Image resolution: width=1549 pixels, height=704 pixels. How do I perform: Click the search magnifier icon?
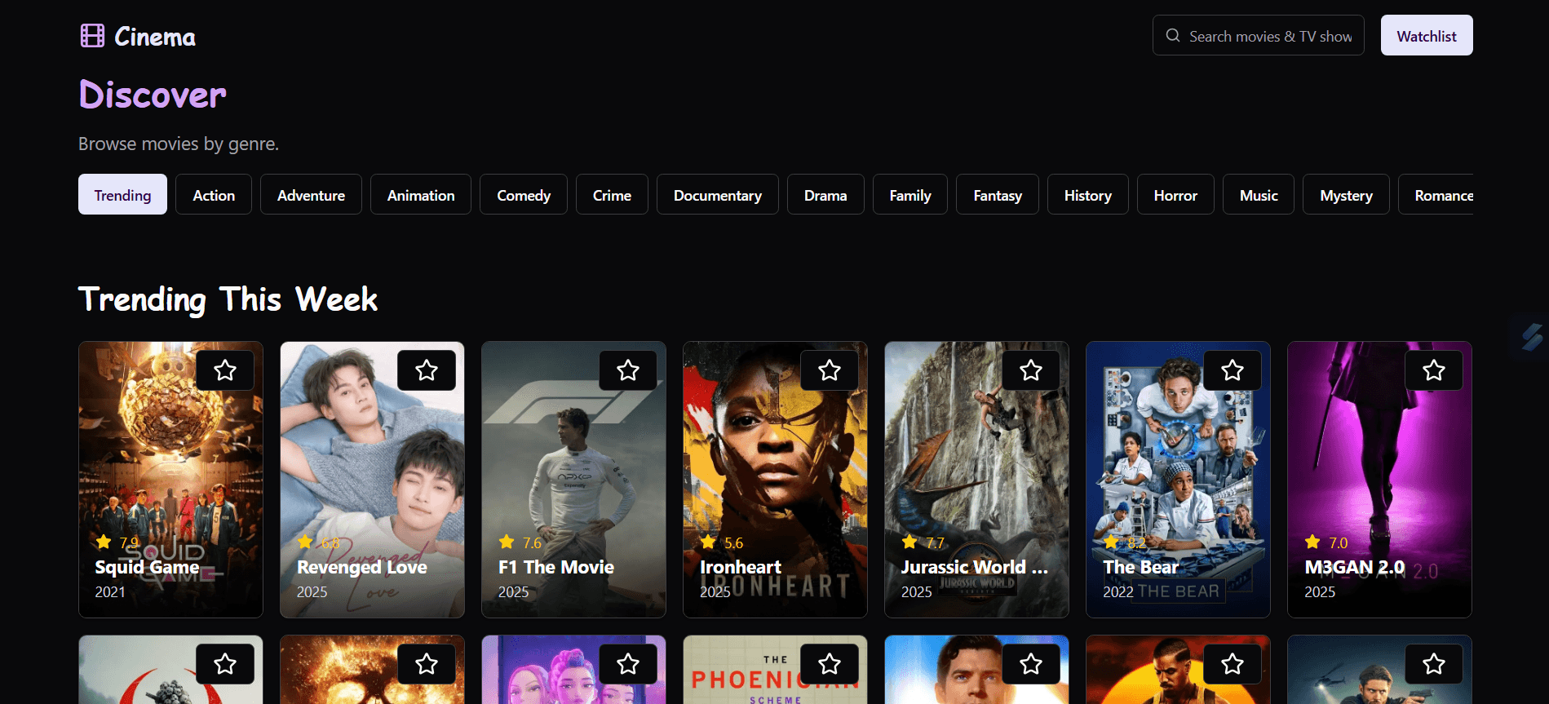click(1173, 36)
